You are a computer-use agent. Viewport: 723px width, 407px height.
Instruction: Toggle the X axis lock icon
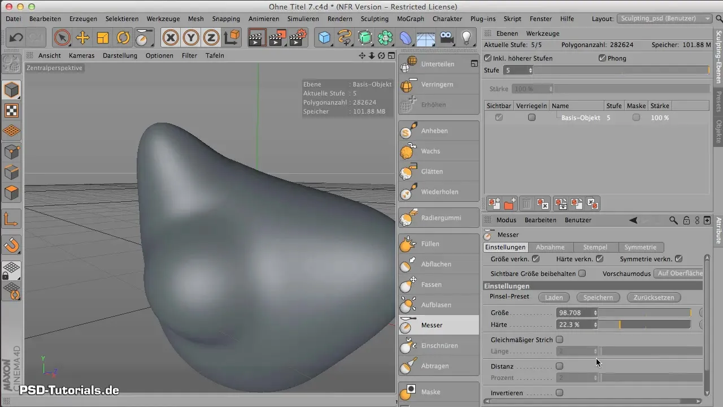[x=171, y=38]
